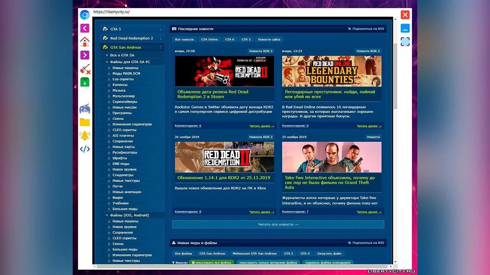The width and height of the screenshot is (490, 275).
Task: Click the 'Читать все новости' button
Action: [x=278, y=224]
